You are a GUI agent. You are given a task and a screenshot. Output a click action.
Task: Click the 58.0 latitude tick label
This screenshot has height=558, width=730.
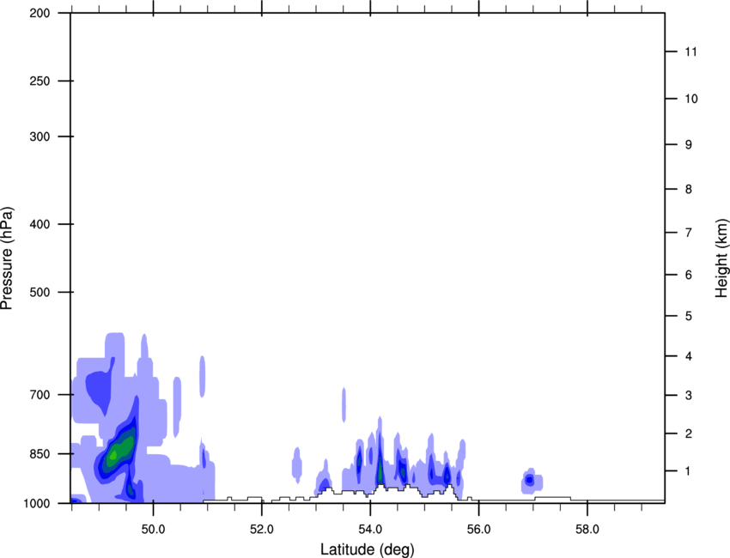pyautogui.click(x=587, y=530)
